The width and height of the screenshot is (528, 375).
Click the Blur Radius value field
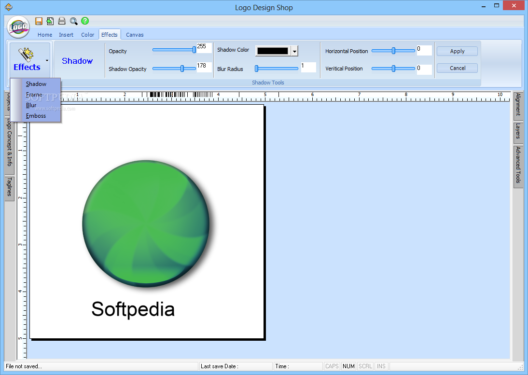[308, 67]
